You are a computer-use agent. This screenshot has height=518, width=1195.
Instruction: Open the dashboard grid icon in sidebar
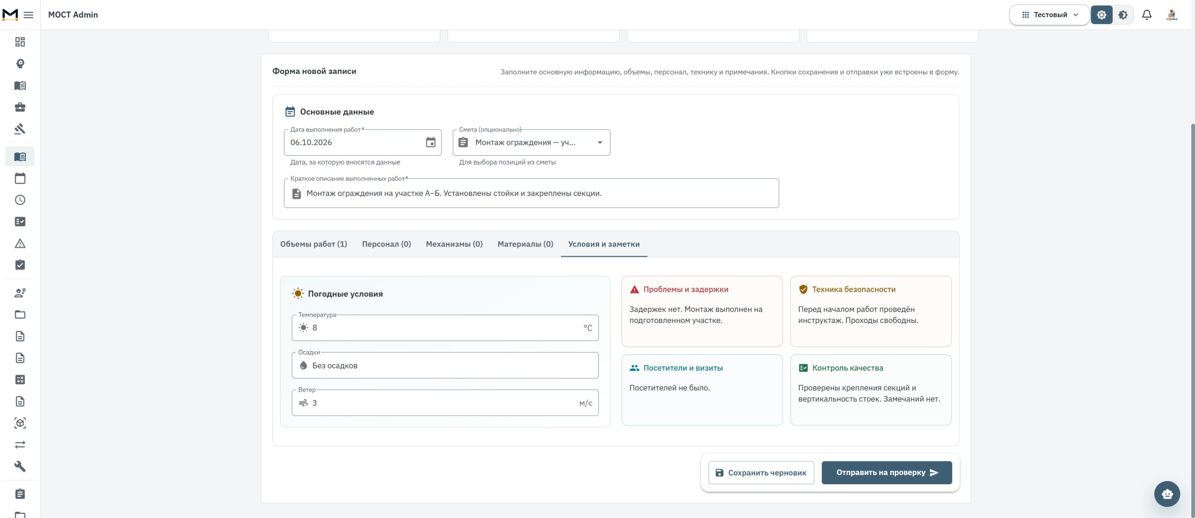click(20, 42)
